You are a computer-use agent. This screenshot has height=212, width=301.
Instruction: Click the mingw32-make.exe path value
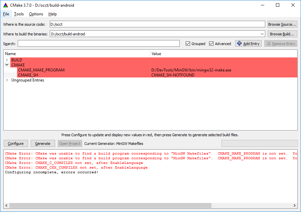[191, 70]
